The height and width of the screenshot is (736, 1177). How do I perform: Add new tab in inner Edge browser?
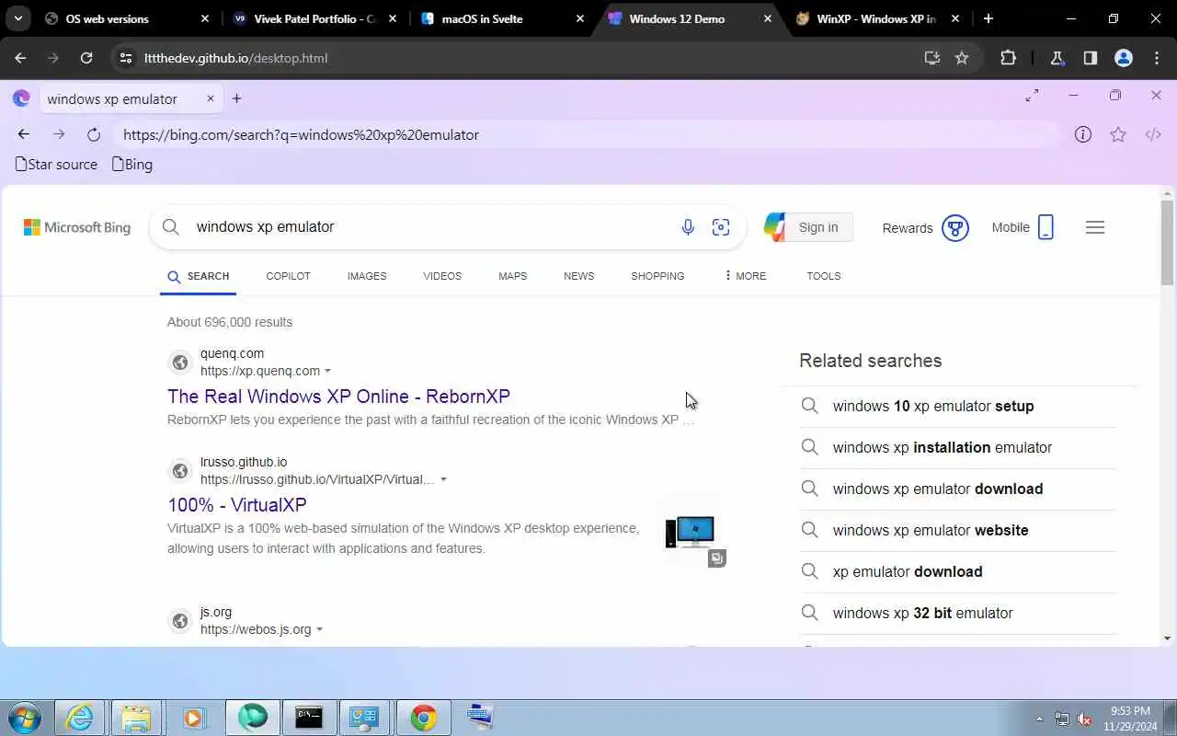pyautogui.click(x=236, y=98)
